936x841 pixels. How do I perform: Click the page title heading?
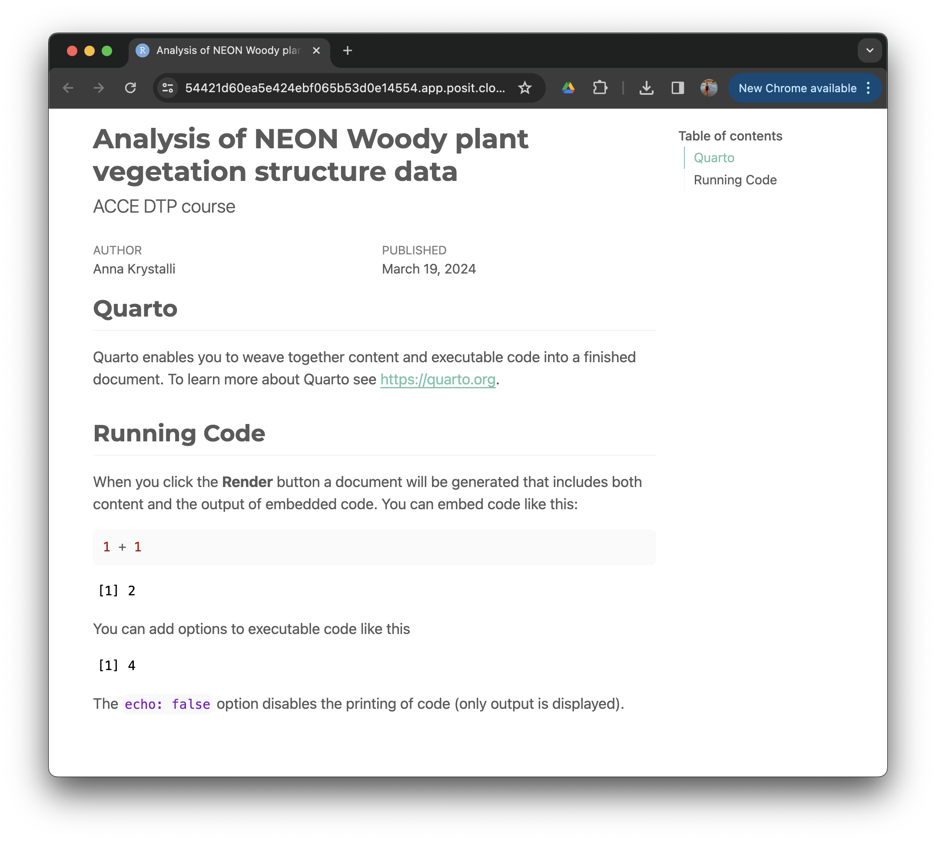pyautogui.click(x=310, y=155)
